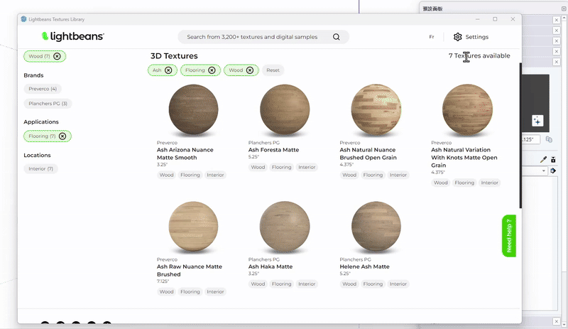Click the Wood tag under Ash Foresta Matte

click(x=258, y=167)
